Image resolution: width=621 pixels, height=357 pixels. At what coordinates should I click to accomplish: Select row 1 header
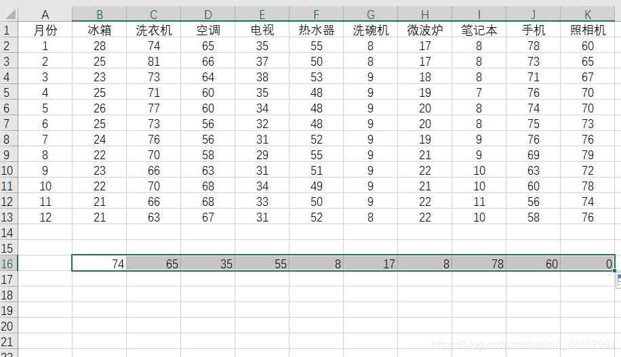(9, 30)
